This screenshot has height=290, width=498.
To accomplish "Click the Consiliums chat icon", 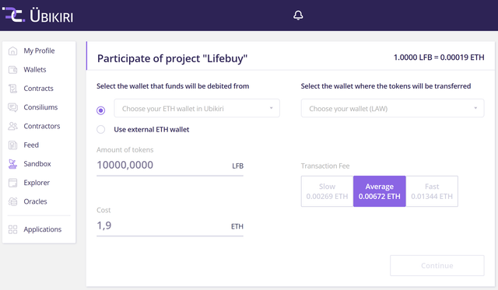I will 12,107.
